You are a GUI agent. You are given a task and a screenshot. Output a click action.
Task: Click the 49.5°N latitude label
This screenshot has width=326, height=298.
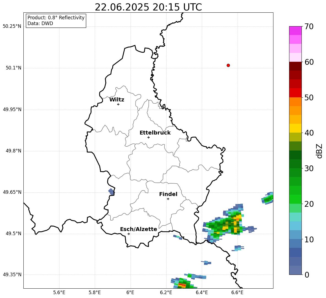(13, 233)
